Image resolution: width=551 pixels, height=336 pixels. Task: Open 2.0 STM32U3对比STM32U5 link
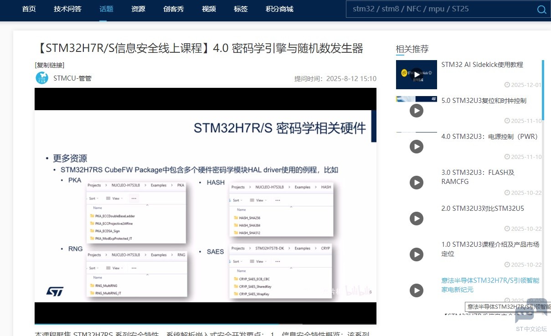(483, 209)
